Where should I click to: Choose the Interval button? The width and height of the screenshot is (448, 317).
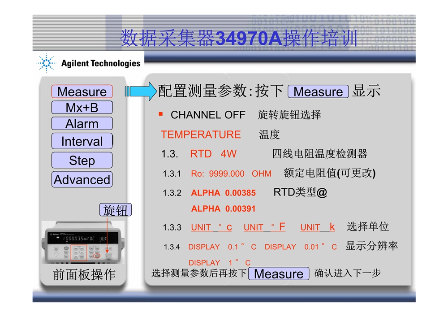click(82, 142)
